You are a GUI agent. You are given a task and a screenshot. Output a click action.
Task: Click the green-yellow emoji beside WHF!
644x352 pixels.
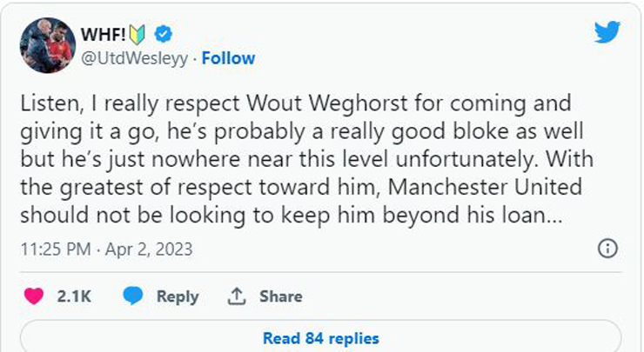pyautogui.click(x=138, y=35)
